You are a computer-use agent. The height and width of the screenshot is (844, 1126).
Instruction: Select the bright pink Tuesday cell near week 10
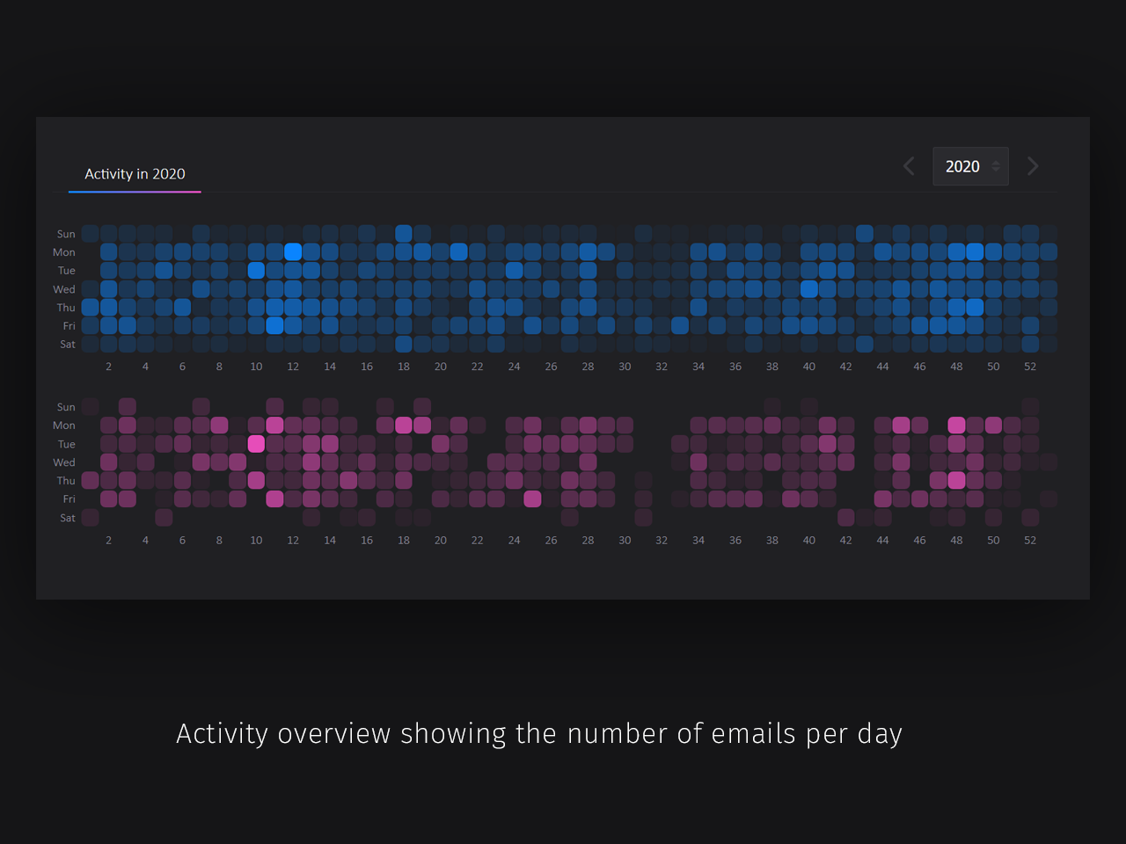point(256,444)
